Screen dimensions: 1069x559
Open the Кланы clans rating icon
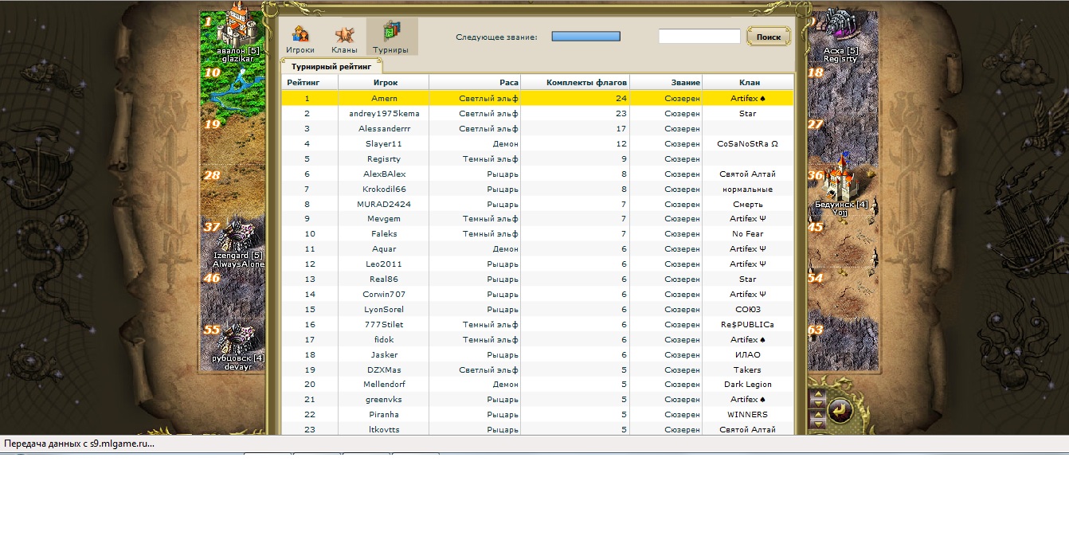344,37
